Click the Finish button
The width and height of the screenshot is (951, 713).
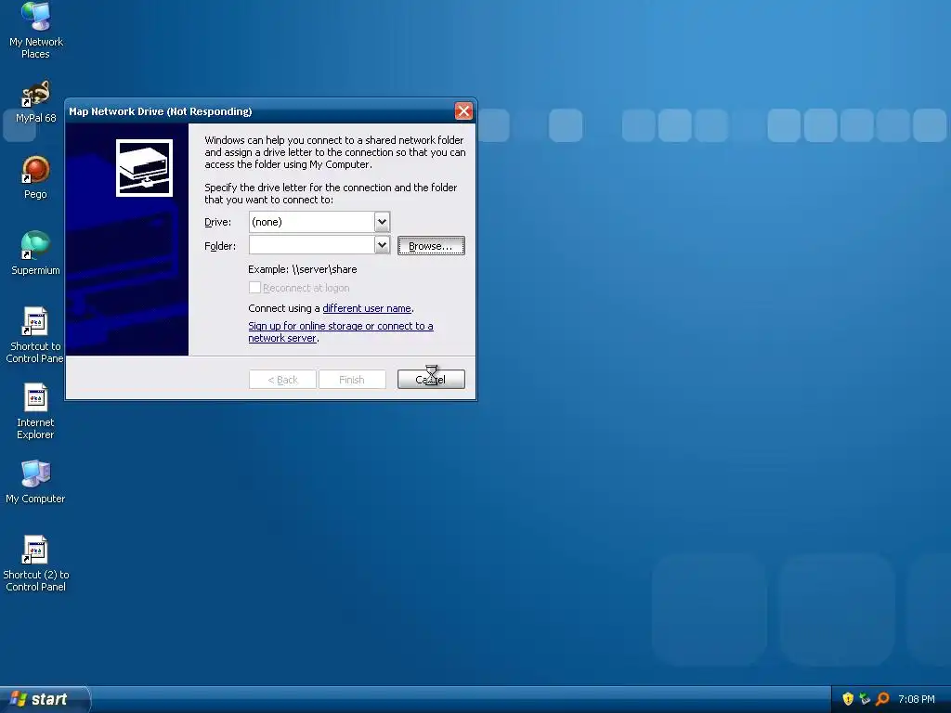click(x=352, y=380)
